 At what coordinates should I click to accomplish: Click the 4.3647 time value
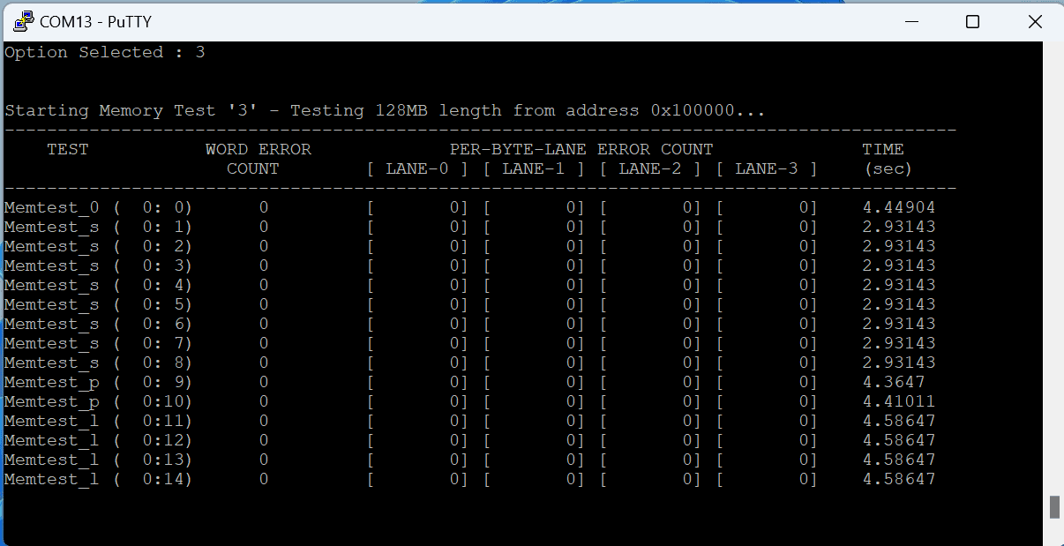point(893,382)
